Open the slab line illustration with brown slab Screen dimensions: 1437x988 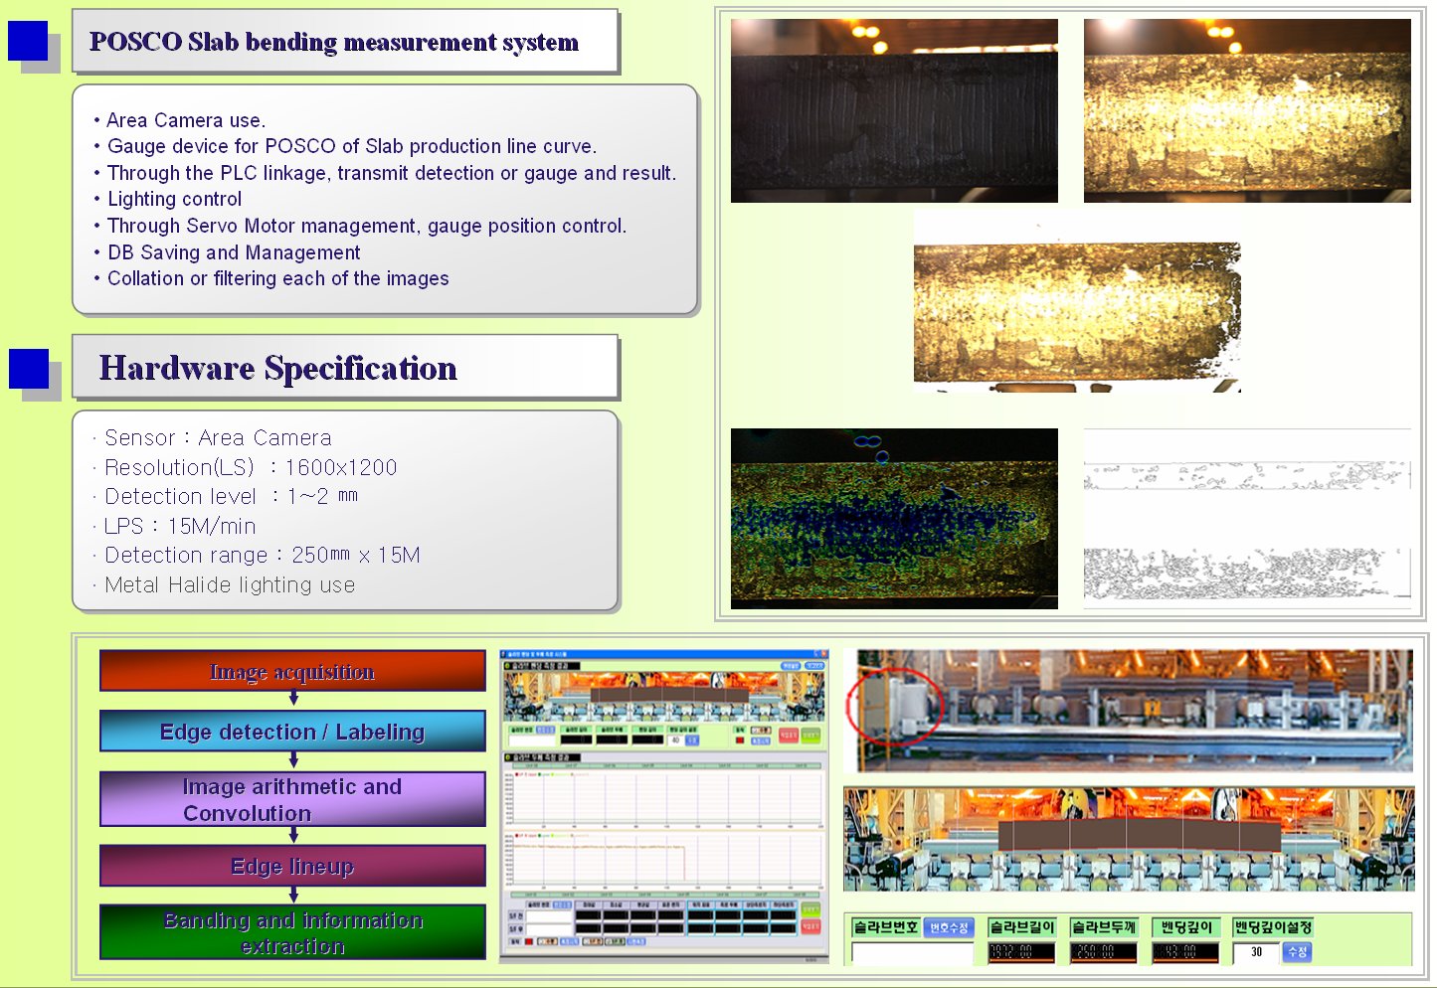tap(1129, 839)
